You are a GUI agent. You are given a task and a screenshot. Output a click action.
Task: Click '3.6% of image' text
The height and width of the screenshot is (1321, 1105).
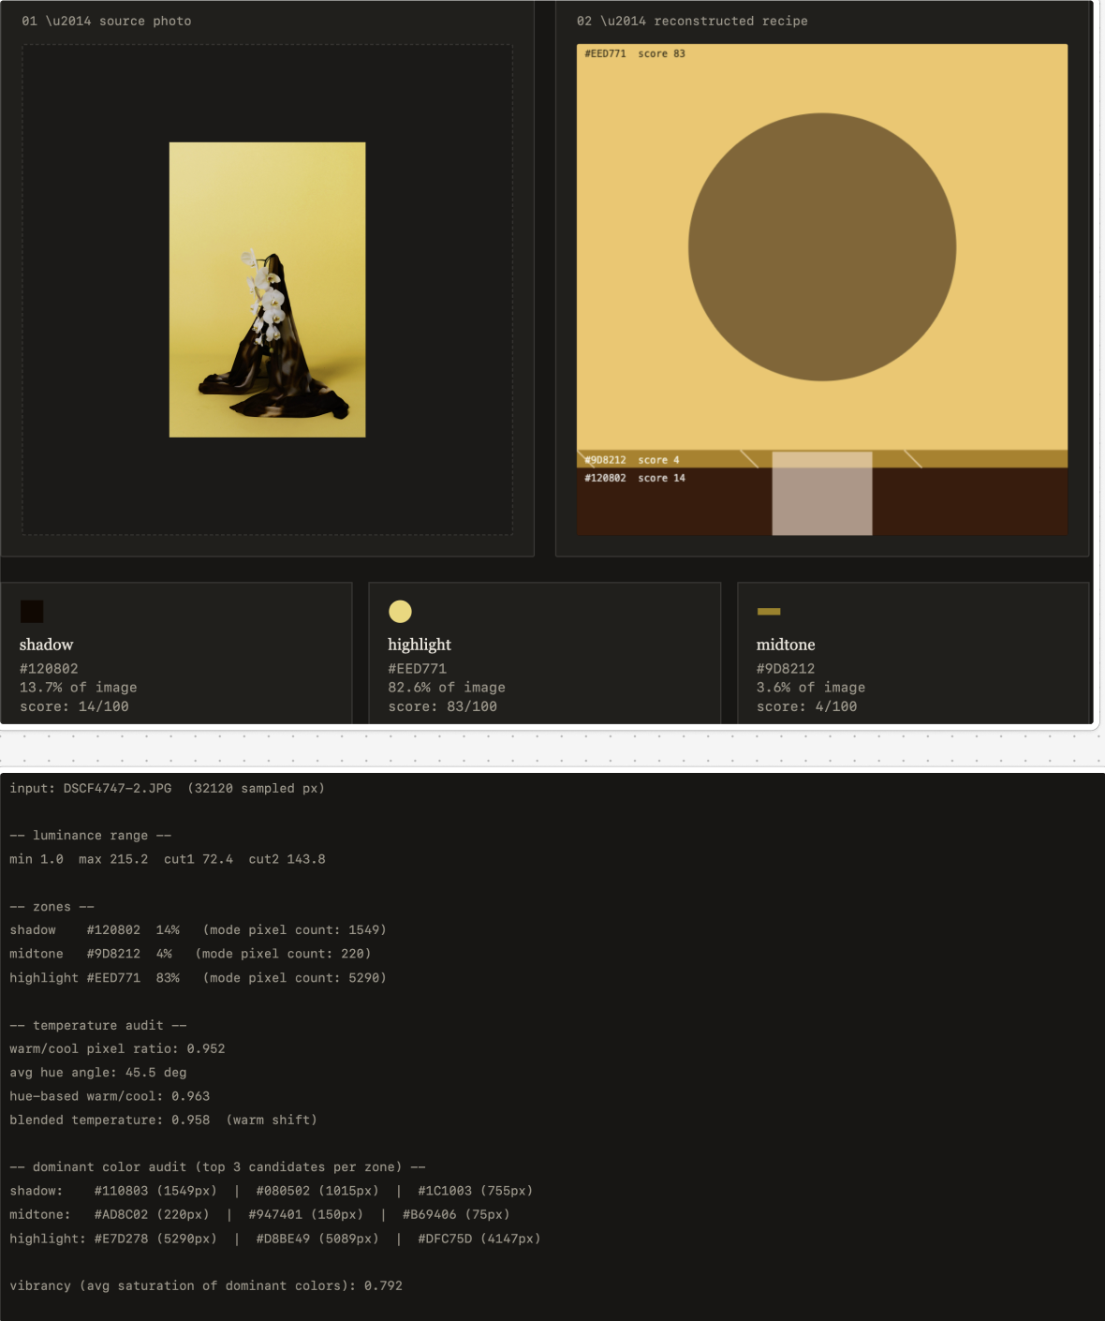[811, 688]
